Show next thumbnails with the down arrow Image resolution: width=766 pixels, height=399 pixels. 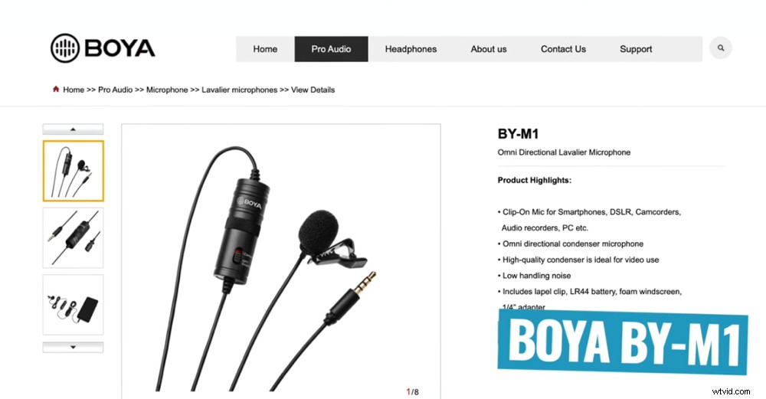pos(73,347)
